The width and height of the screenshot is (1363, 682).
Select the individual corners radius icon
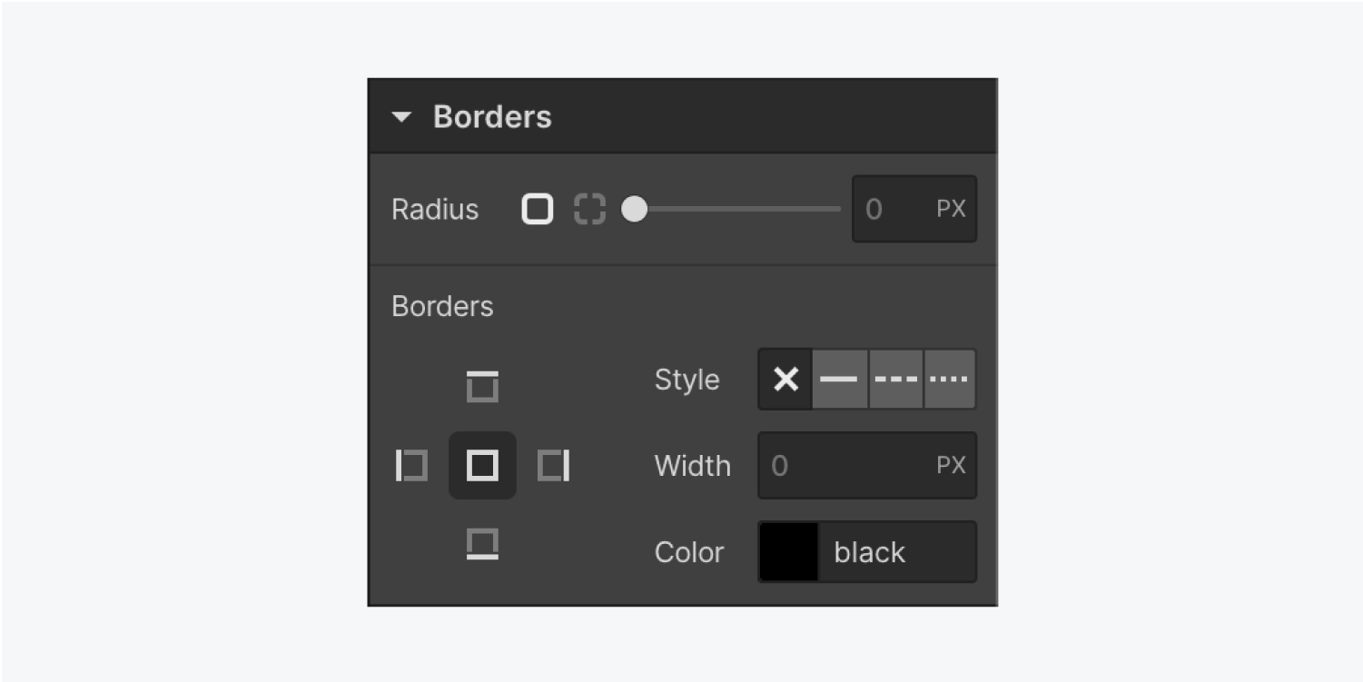[x=589, y=209]
